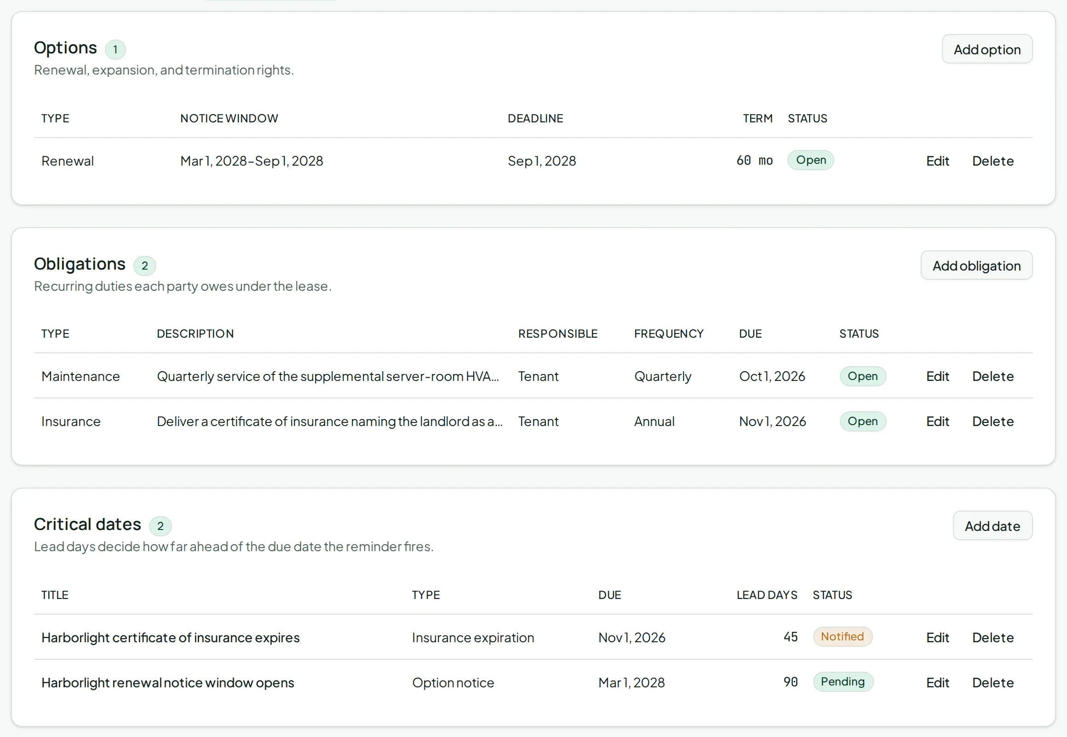Click the Add obligation button
The width and height of the screenshot is (1067, 737).
pyautogui.click(x=976, y=265)
